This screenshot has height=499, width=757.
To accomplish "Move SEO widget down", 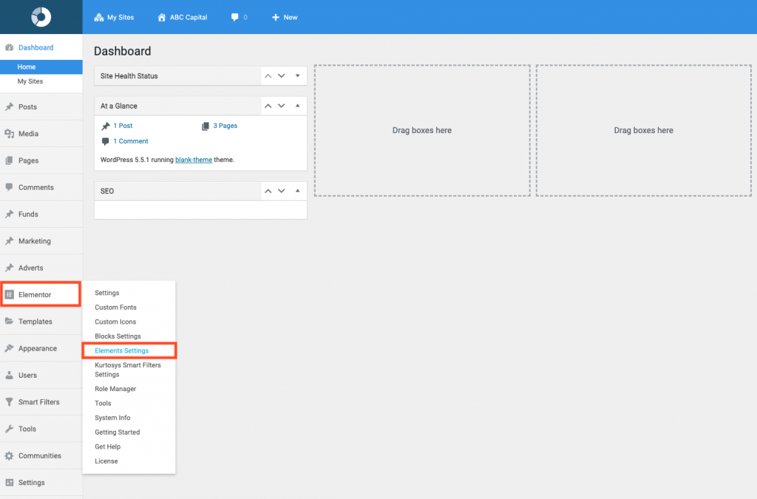I will pyautogui.click(x=282, y=191).
